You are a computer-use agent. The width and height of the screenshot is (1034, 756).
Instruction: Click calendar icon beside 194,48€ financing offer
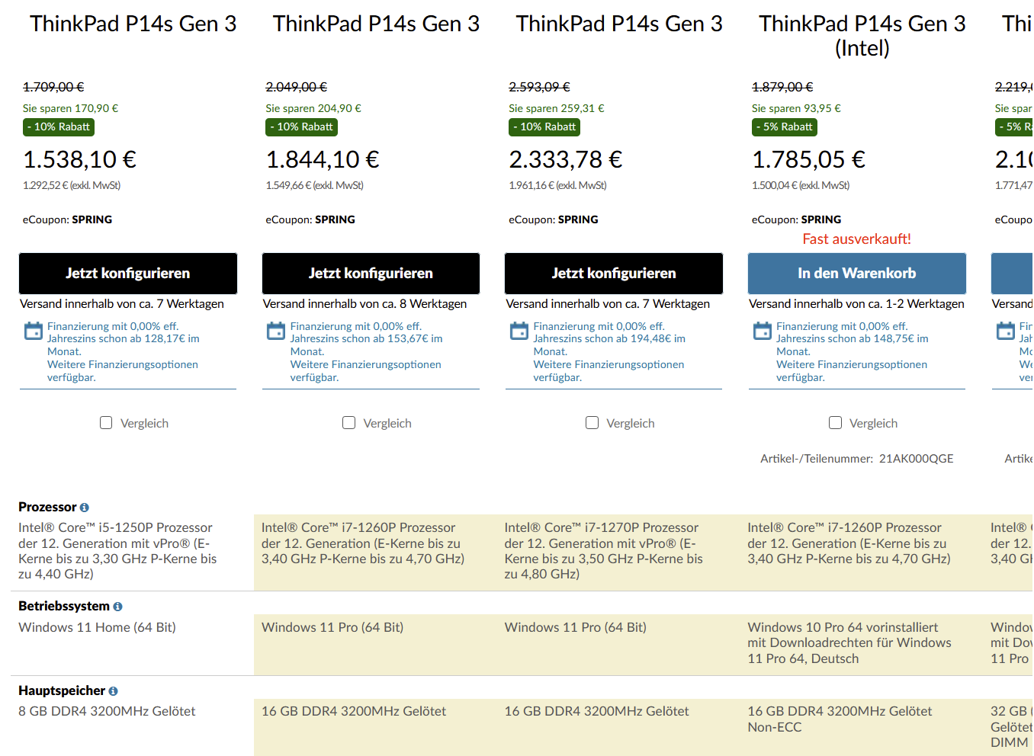coord(519,331)
